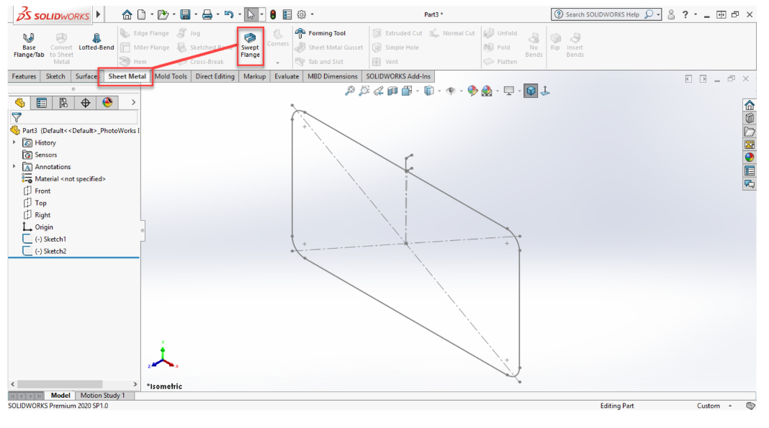Expand the History tree node

coord(14,142)
